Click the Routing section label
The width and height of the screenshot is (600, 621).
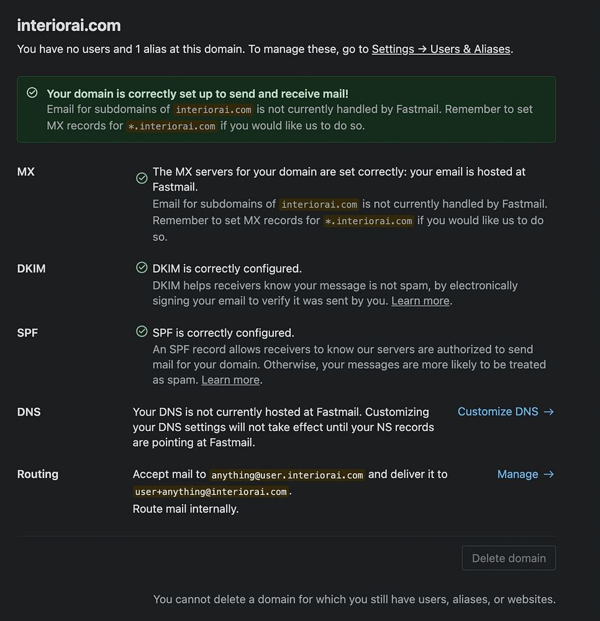tap(37, 474)
